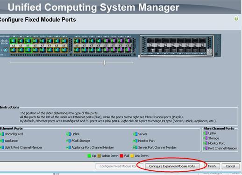Click the Unified Computing System Manager title
The image size is (242, 175).
[x=93, y=7]
